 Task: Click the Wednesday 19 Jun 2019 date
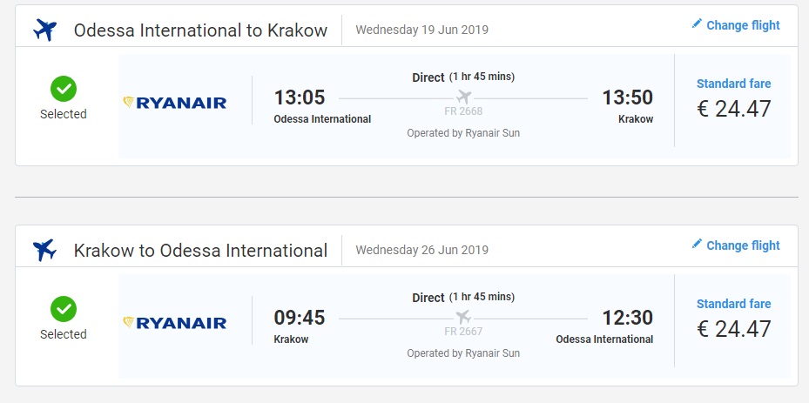(x=422, y=30)
